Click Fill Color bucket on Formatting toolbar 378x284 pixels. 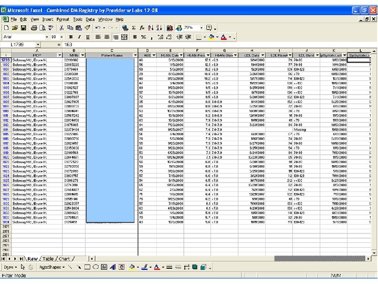tap(212, 37)
